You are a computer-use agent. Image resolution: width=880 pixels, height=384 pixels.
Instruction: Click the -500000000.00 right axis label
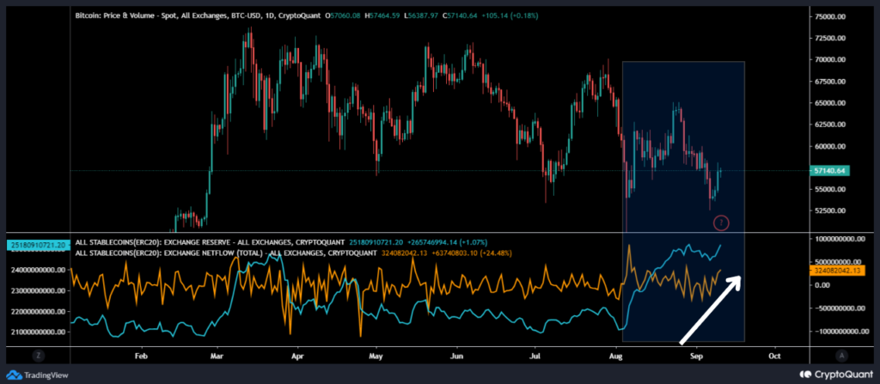point(839,308)
